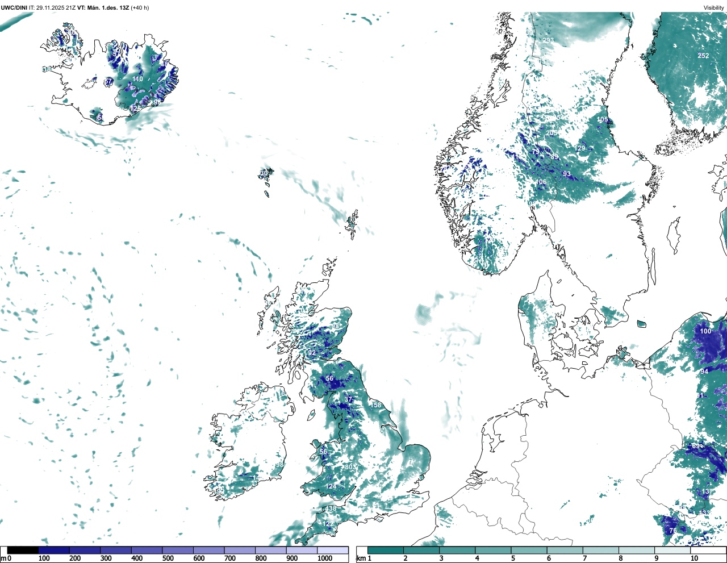Click the 'm' unit label on the legend

3,558
